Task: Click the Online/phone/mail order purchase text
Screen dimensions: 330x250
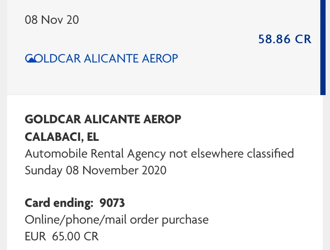Action: click(117, 219)
